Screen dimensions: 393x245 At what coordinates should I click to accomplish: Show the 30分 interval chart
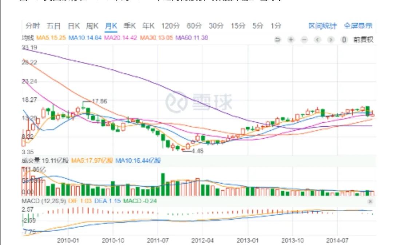point(216,26)
